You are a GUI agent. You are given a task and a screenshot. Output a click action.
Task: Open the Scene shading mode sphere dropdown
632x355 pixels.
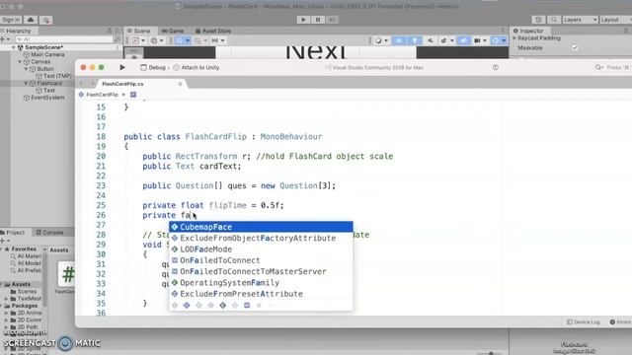coord(380,40)
